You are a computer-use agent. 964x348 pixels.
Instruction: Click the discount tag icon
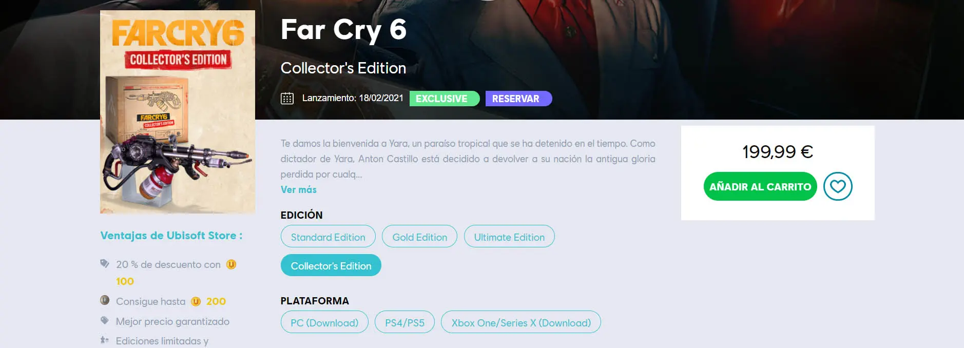click(105, 264)
